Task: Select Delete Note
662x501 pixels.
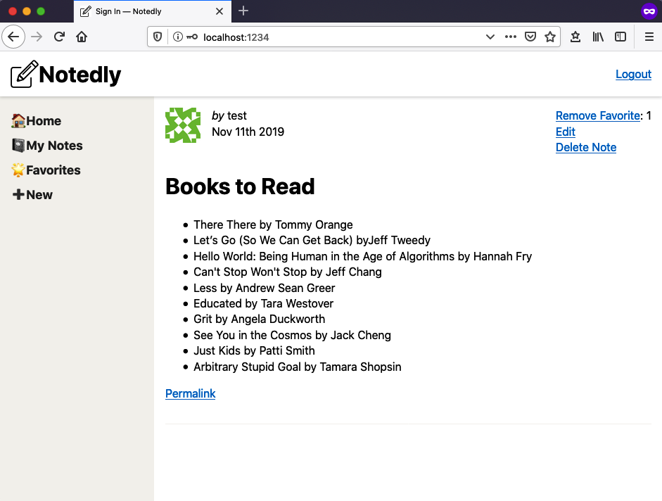Action: click(x=585, y=147)
